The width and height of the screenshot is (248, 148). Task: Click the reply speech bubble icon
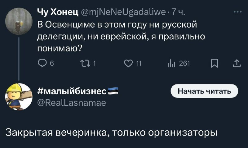(x=42, y=64)
